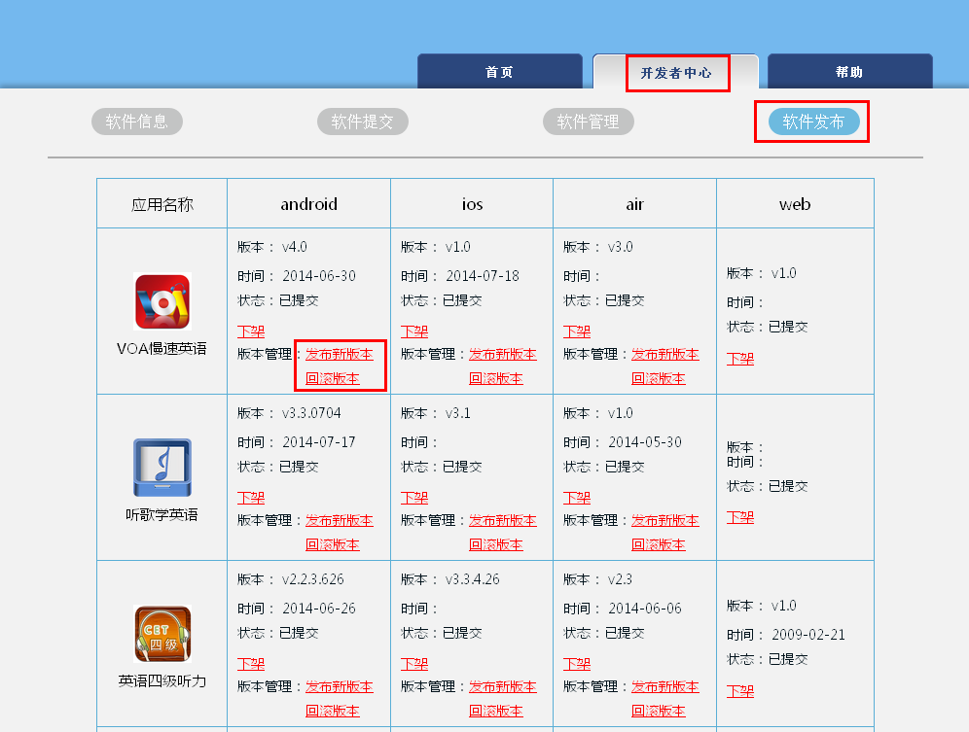Image resolution: width=969 pixels, height=732 pixels.
Task: Click 下架 for 英语四级听力 air
Action: [x=577, y=664]
